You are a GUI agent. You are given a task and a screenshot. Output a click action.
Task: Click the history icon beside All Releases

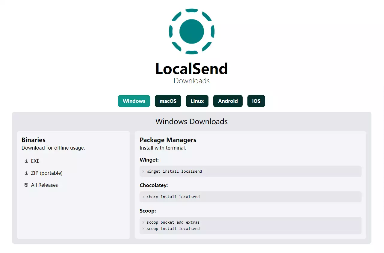[x=26, y=185]
